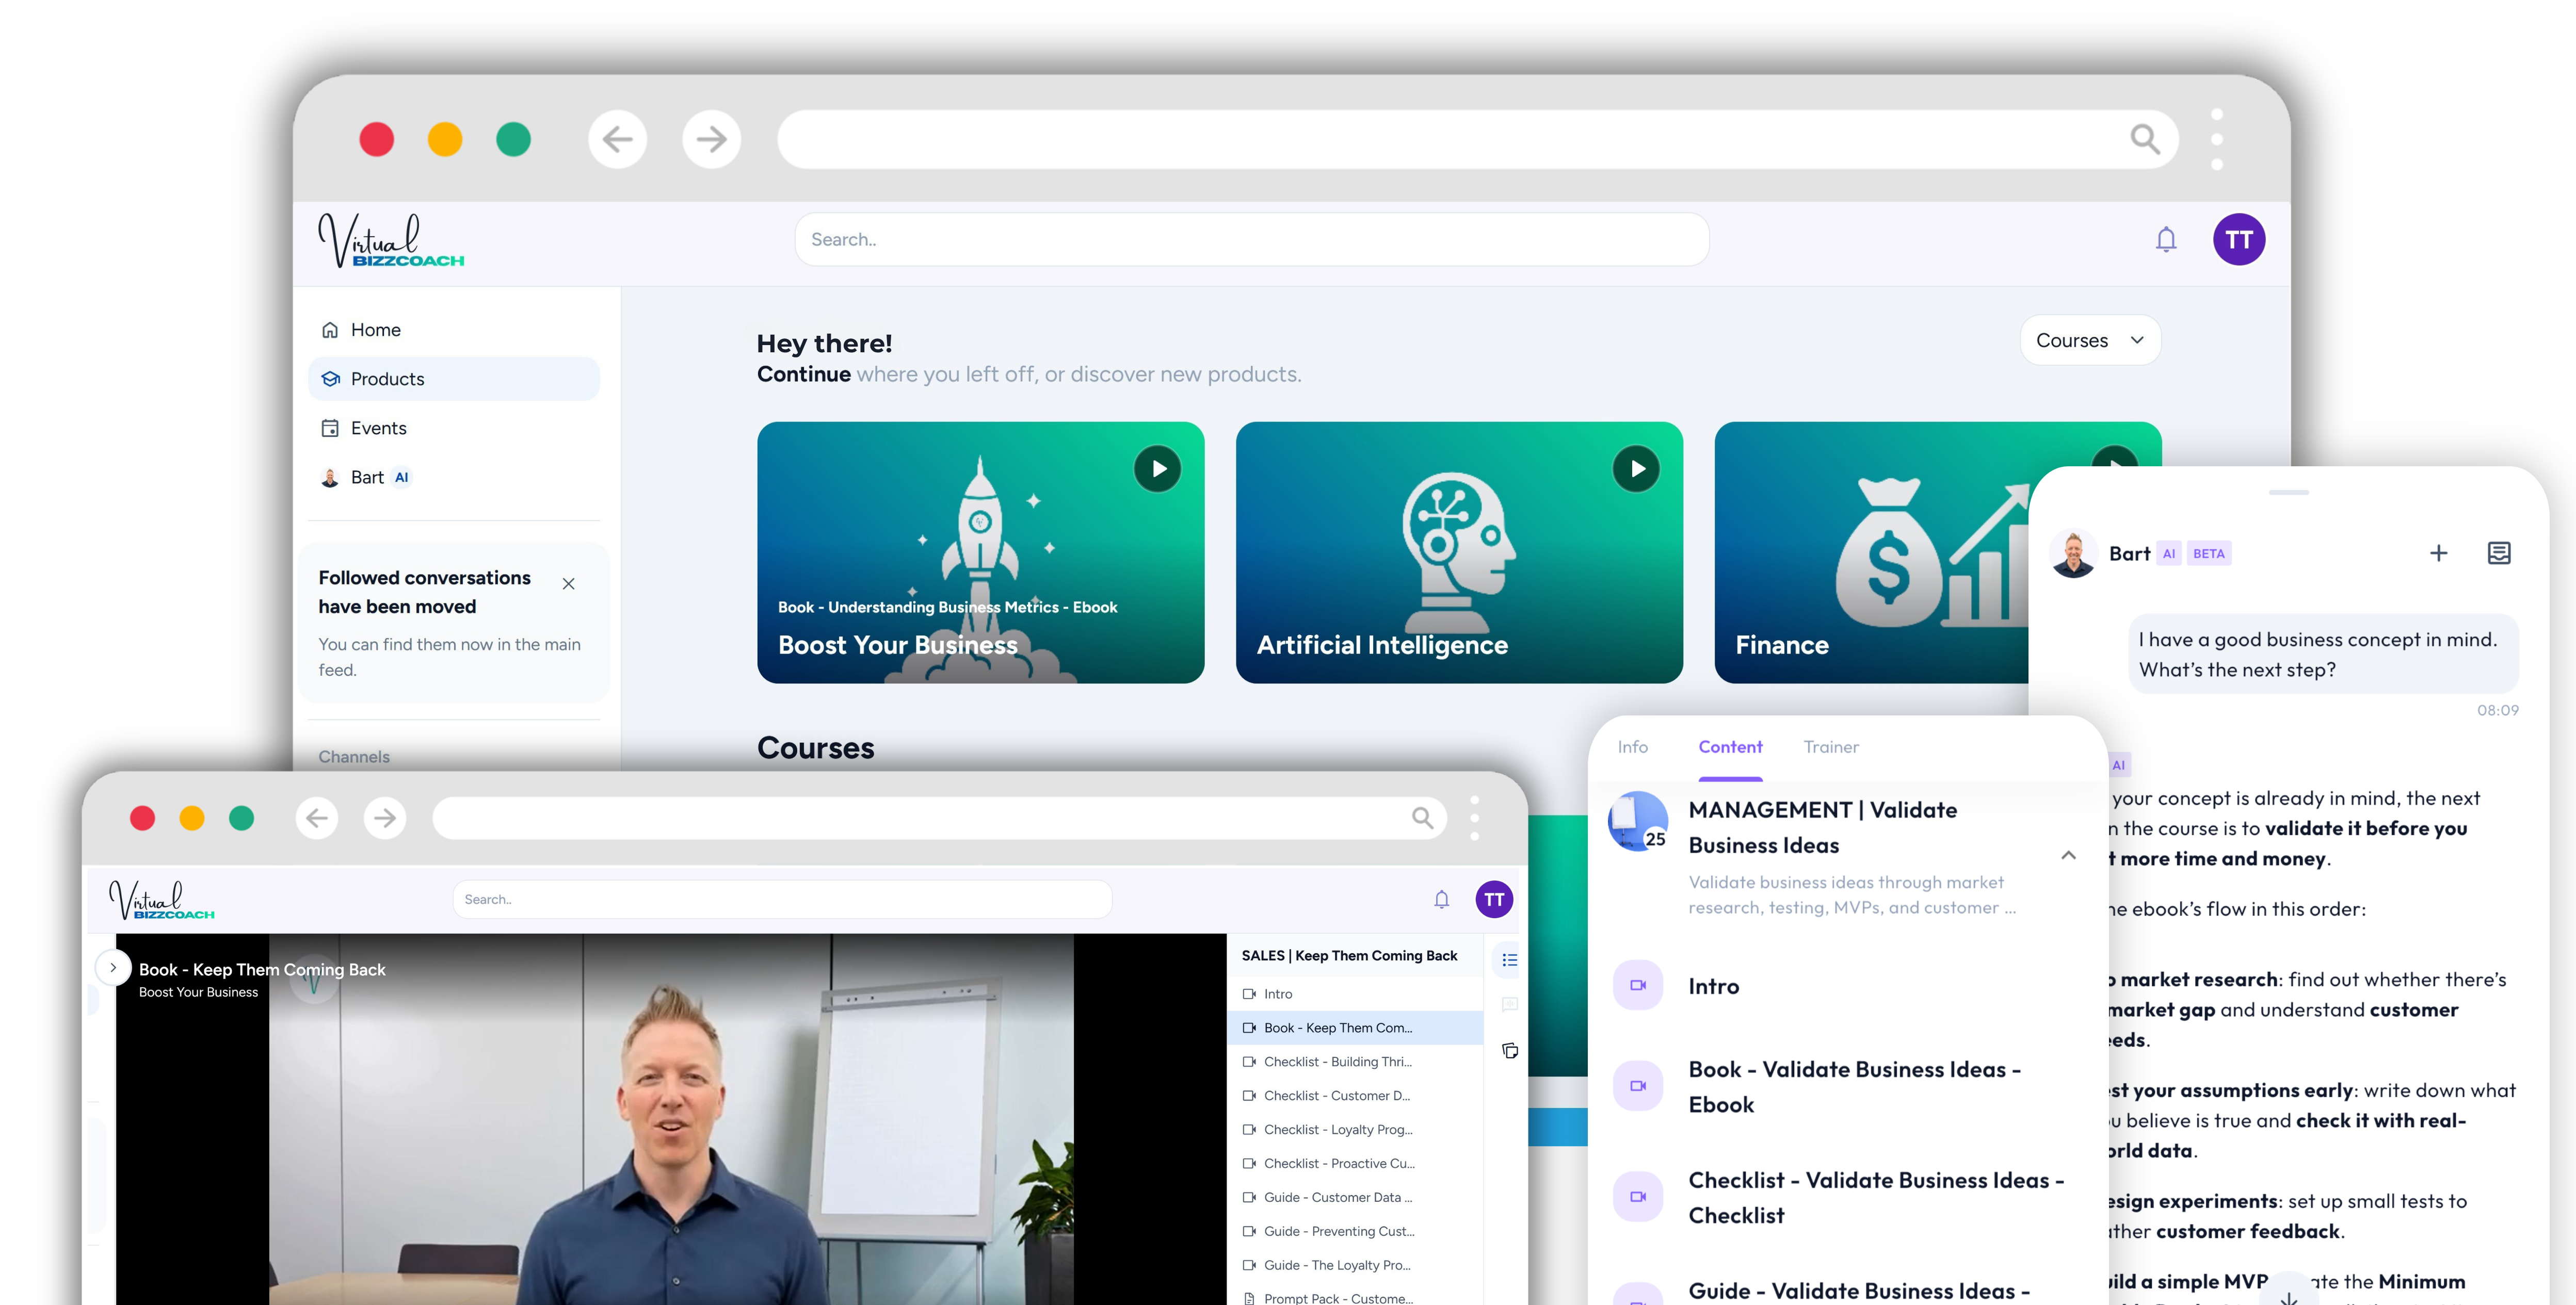
Task: Play the Boost Your Business card
Action: click(x=1157, y=469)
